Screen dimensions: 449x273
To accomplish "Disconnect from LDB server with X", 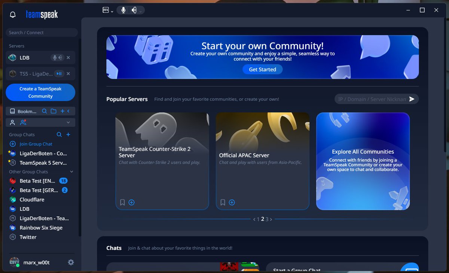I will [68, 58].
